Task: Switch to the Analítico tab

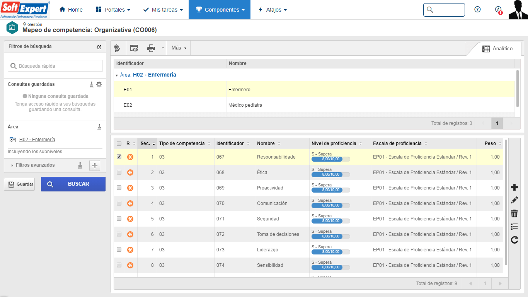Action: (497, 49)
